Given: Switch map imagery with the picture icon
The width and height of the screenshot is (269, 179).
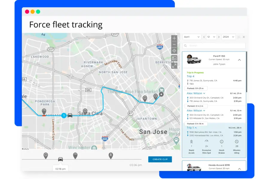Looking at the screenshot, I should [x=174, y=58].
